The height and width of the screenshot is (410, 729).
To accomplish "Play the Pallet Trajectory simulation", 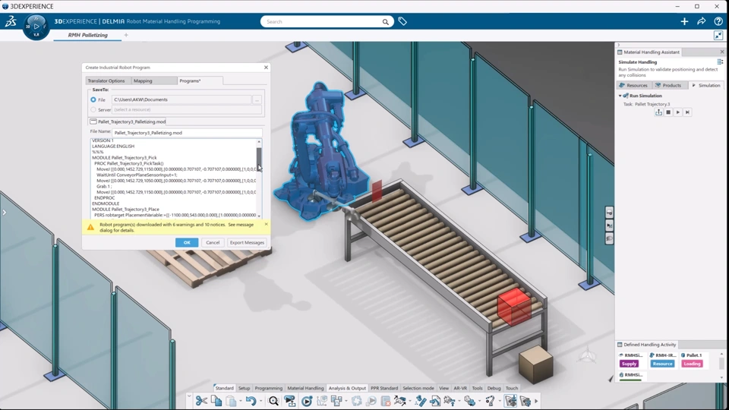I will pos(678,112).
